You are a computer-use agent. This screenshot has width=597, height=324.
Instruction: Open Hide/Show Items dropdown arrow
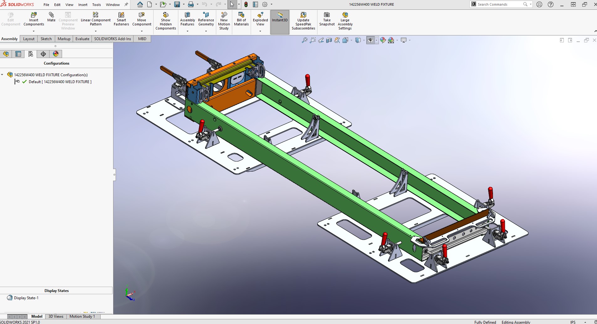(x=376, y=40)
